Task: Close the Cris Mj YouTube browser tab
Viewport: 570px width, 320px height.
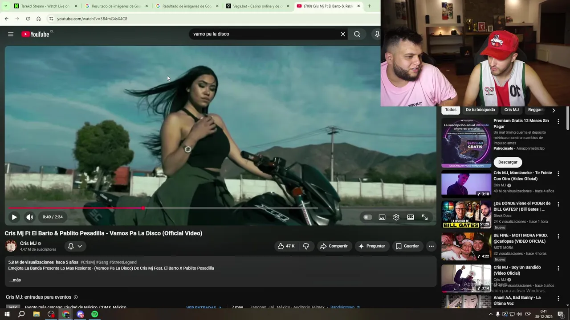Action: tap(358, 6)
